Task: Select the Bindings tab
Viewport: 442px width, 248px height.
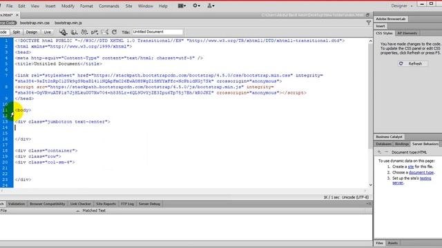Action: 402,144
